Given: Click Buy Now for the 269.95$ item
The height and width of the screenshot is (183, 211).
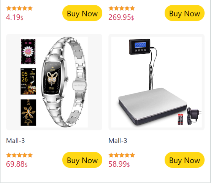Looking at the screenshot, I should click(184, 13).
